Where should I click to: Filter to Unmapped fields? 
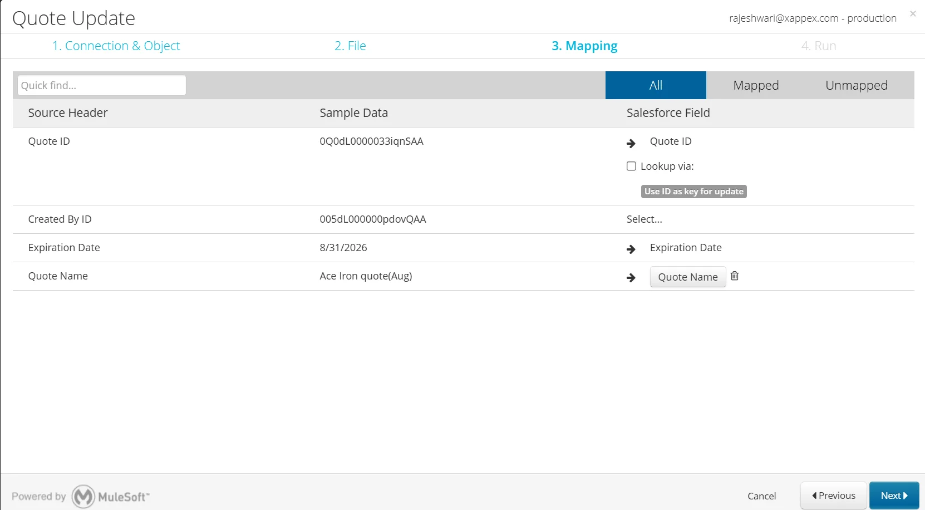[857, 85]
